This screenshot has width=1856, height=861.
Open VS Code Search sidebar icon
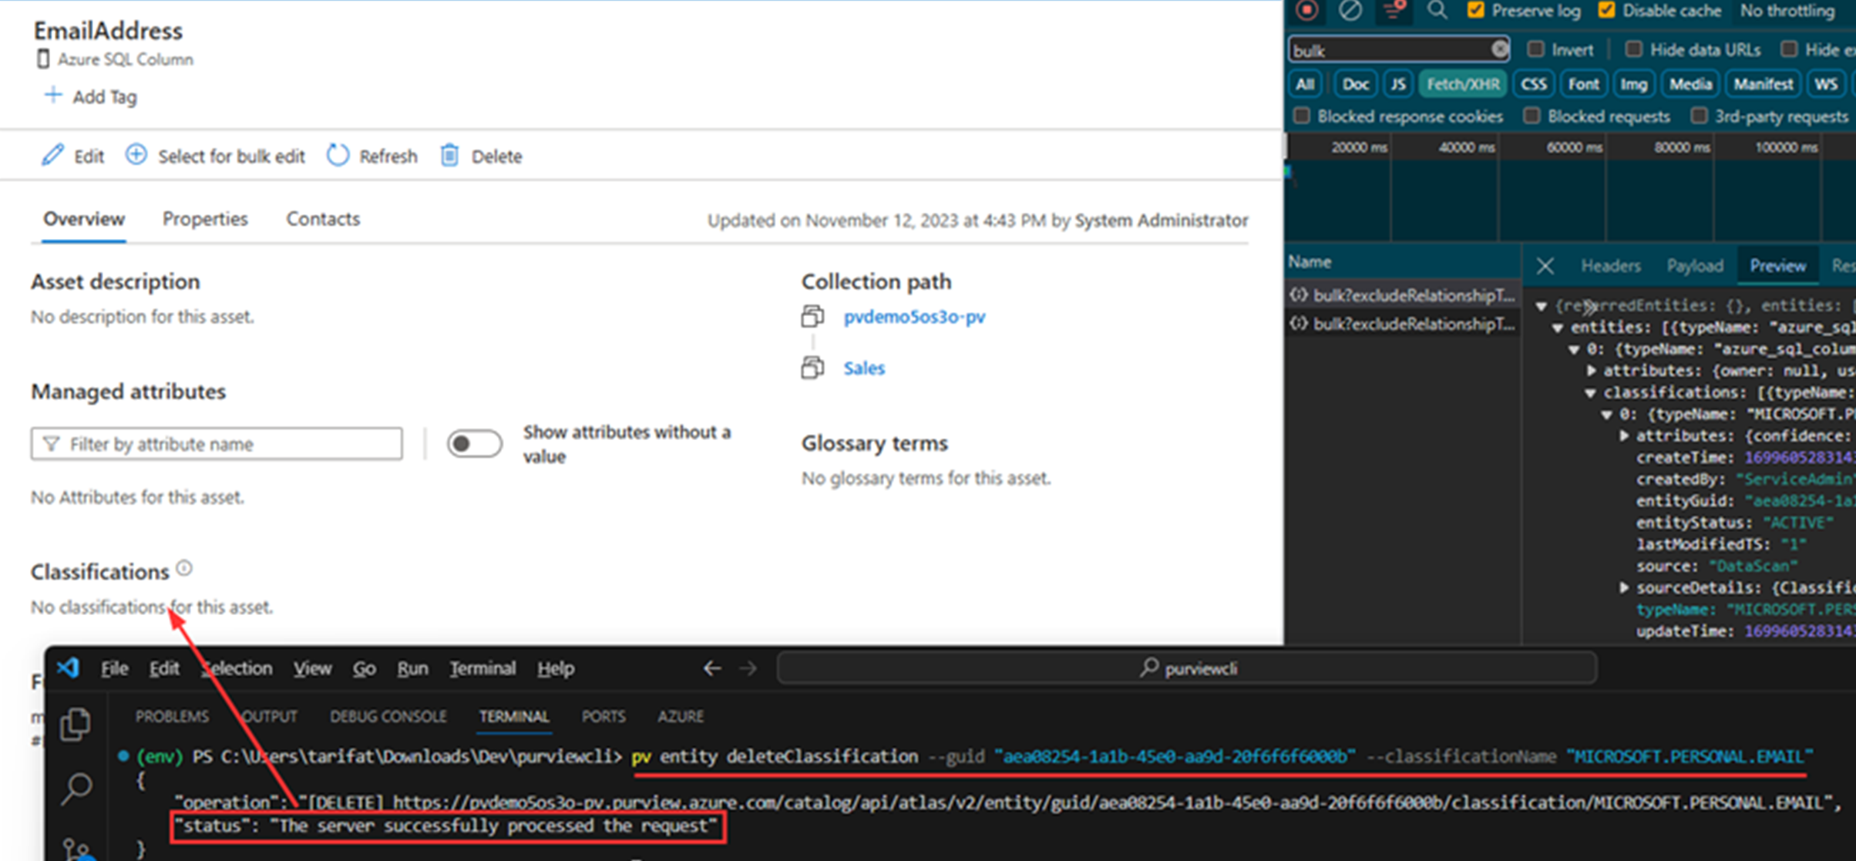coord(76,789)
